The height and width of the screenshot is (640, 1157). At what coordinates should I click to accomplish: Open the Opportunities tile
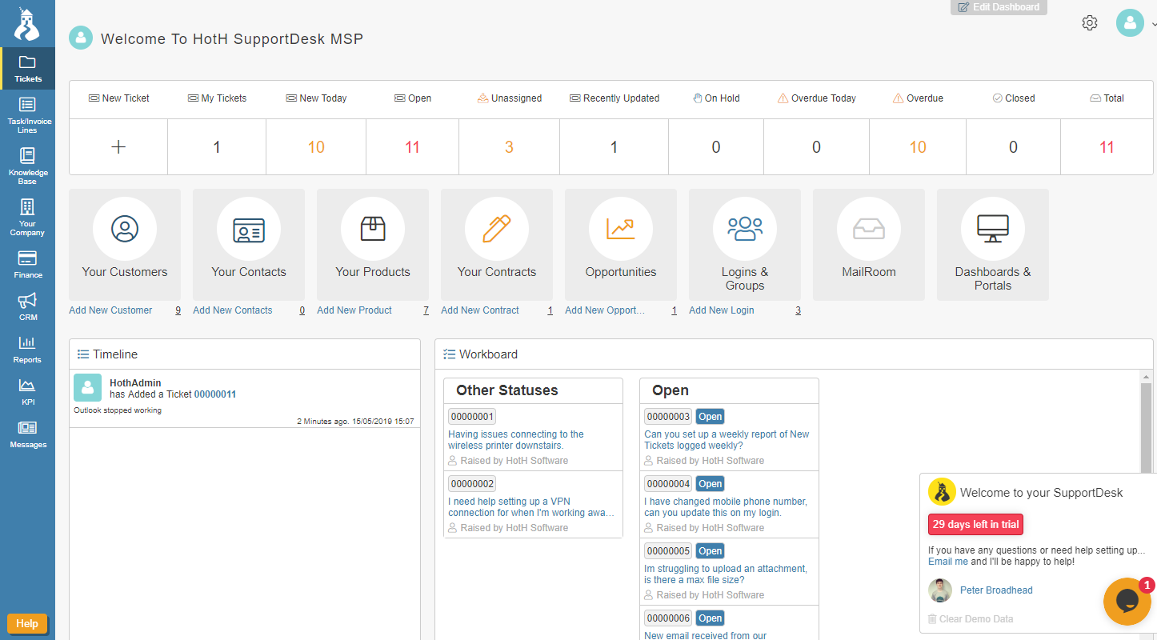[x=621, y=244]
